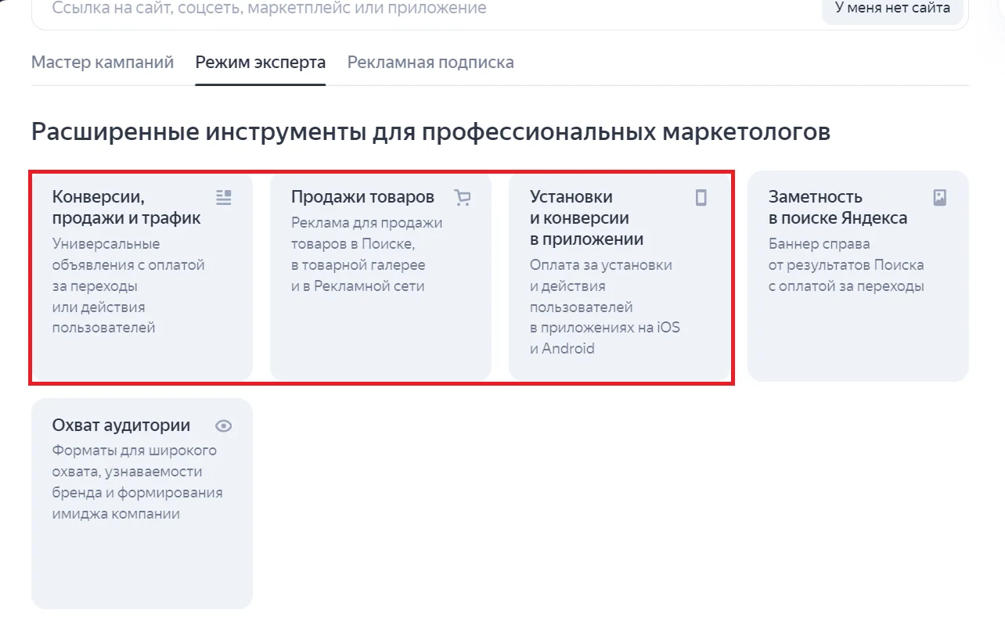Open the Продажи товаров card title
This screenshot has width=1005, height=625.
coord(362,196)
